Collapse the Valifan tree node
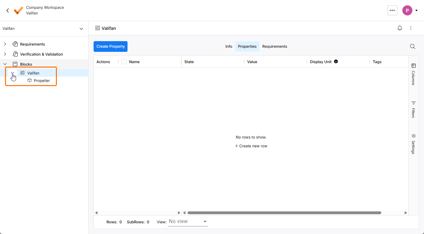Viewport: 424px width, 234px height. pyautogui.click(x=13, y=73)
